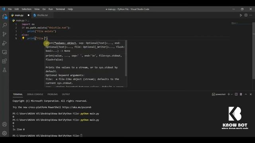The image size is (255, 143).
Task: Open the Selection menu
Action: coord(27,9)
